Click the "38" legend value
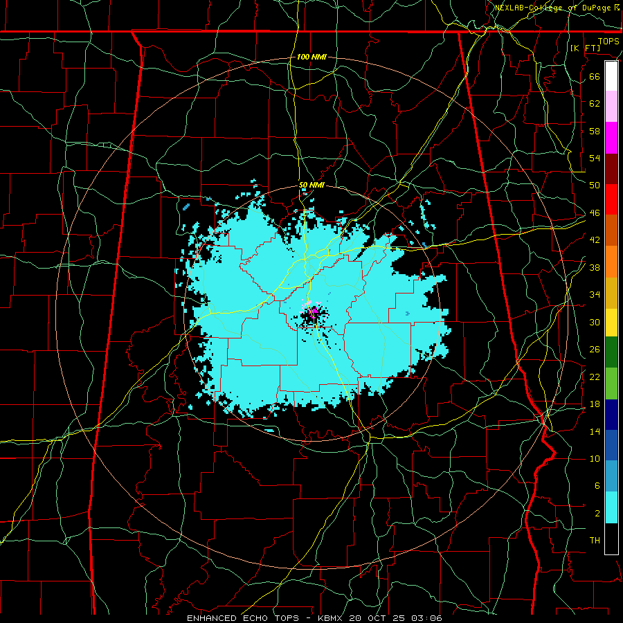This screenshot has height=623, width=623. coord(595,268)
